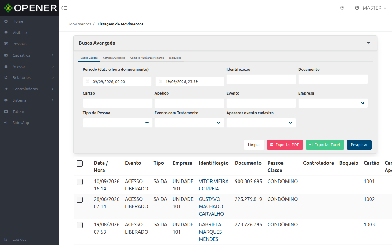
Task: Click the Totem icon in the sidebar
Action: pyautogui.click(x=6, y=111)
